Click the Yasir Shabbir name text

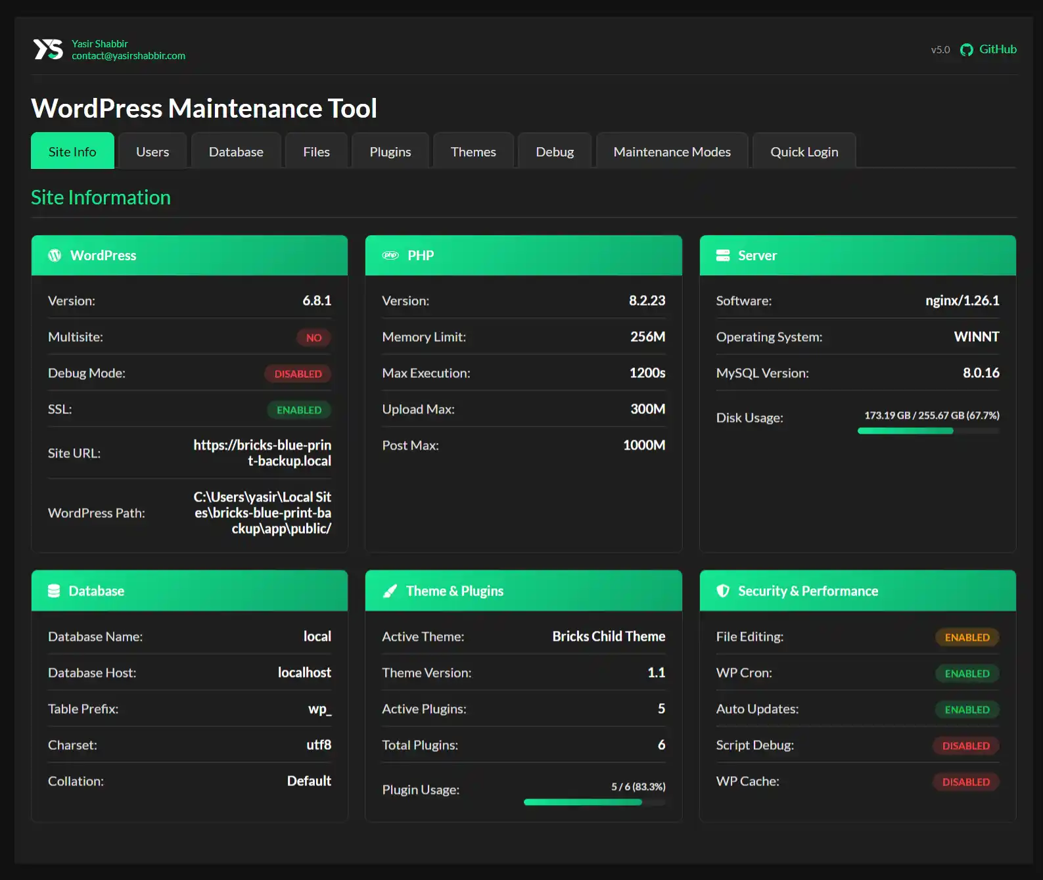100,44
